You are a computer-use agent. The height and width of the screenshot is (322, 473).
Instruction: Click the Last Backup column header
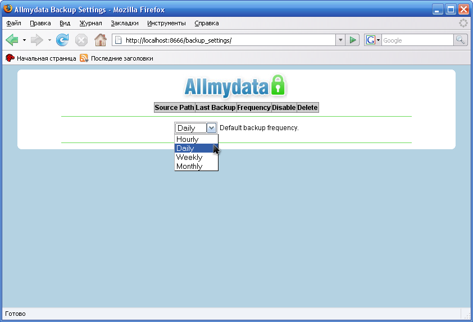pos(216,108)
